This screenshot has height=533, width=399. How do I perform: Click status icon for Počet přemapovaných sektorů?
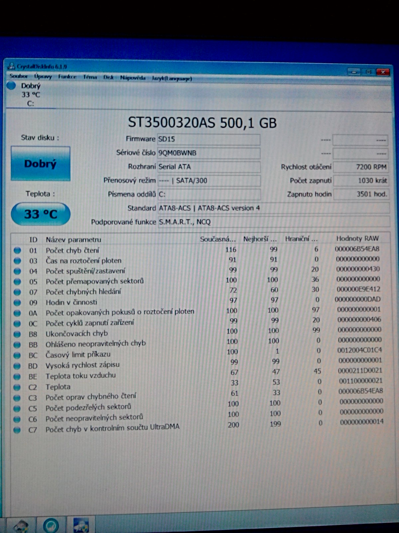tap(17, 282)
